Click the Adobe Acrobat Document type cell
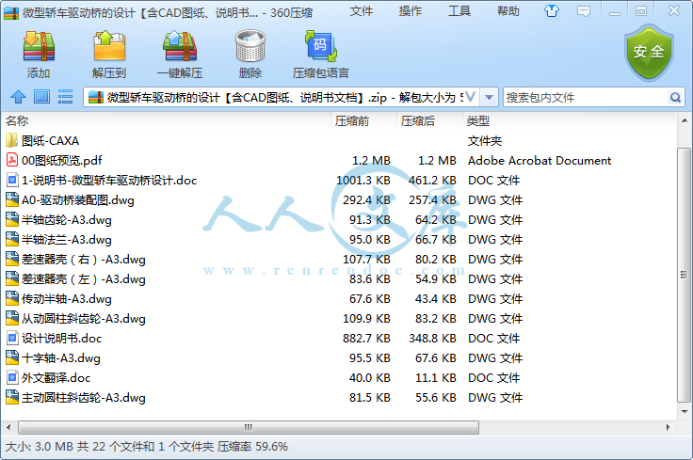Screen dimensions: 693x460 pyautogui.click(x=540, y=161)
